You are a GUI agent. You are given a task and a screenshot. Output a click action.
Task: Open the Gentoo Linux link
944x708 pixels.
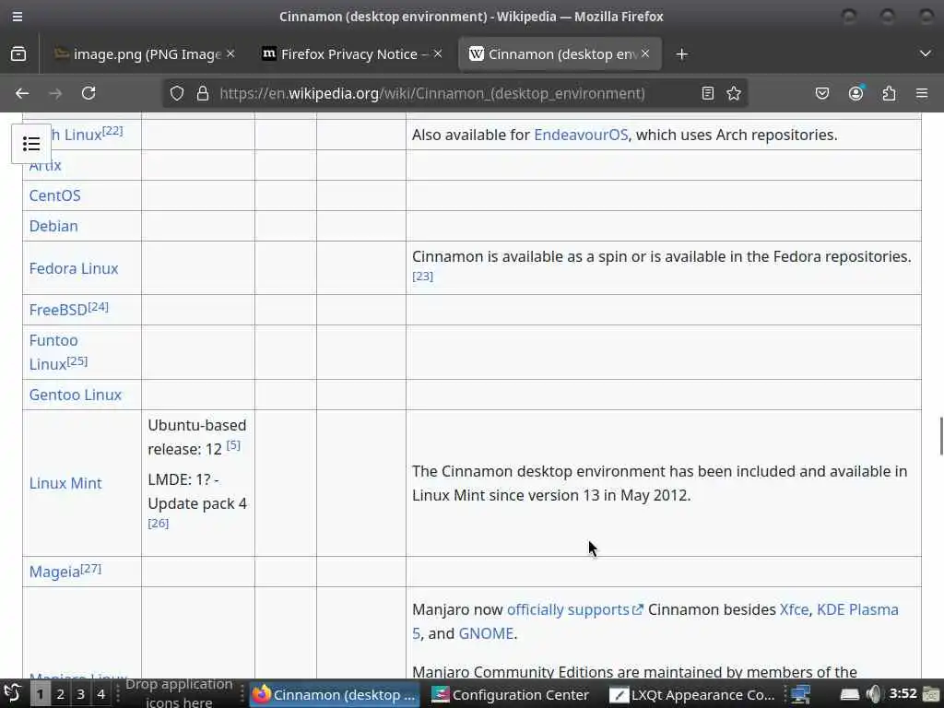coord(76,395)
